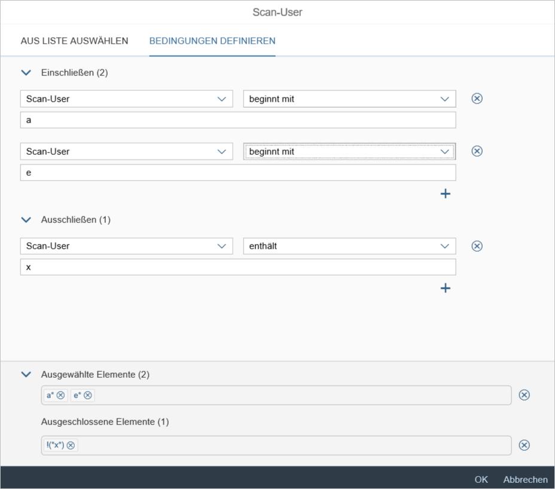Remove the first include condition with value a
Screen dimensions: 555x489
click(477, 99)
